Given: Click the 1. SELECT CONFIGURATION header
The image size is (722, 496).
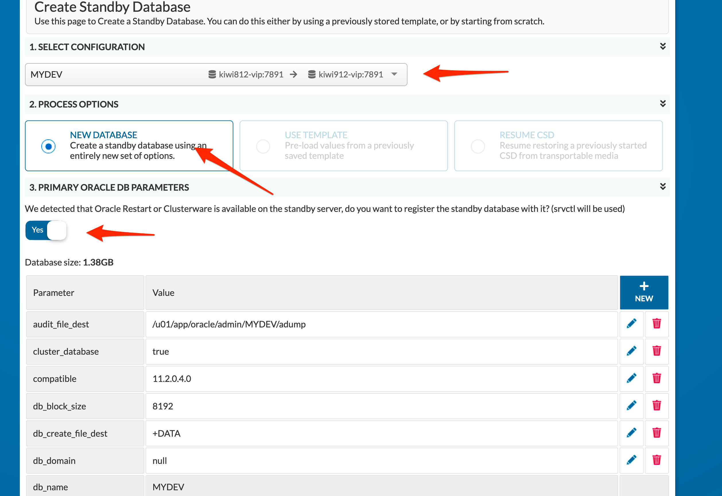Looking at the screenshot, I should [87, 47].
